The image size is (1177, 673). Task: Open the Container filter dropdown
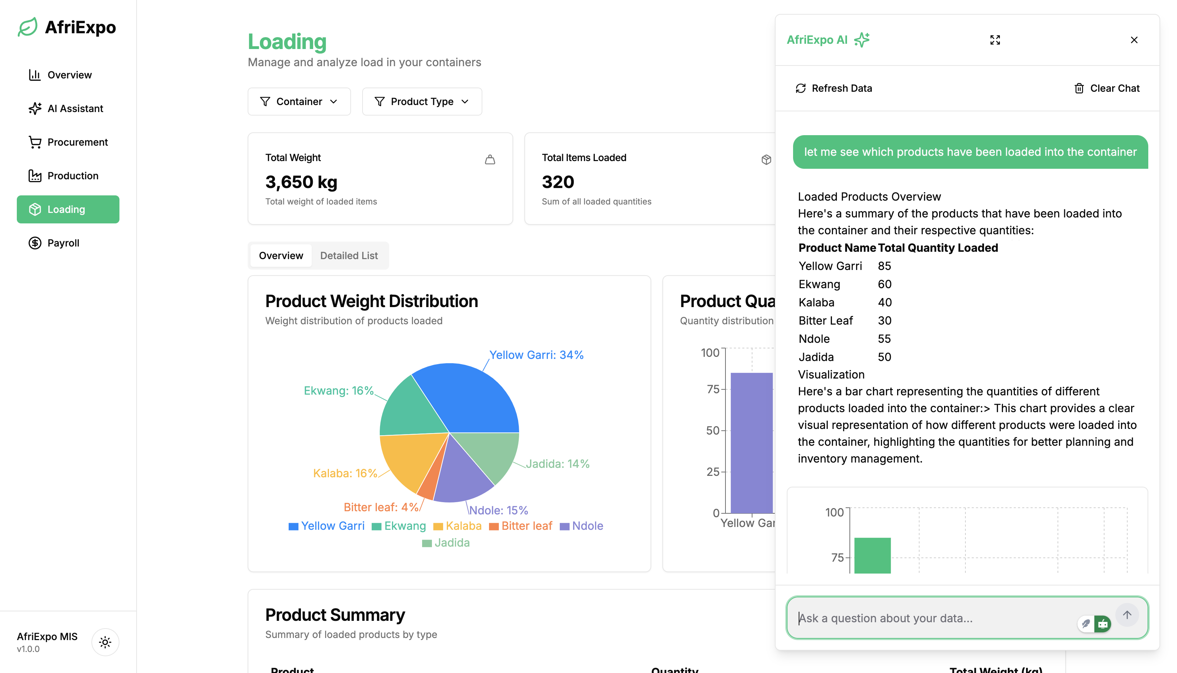(x=299, y=102)
